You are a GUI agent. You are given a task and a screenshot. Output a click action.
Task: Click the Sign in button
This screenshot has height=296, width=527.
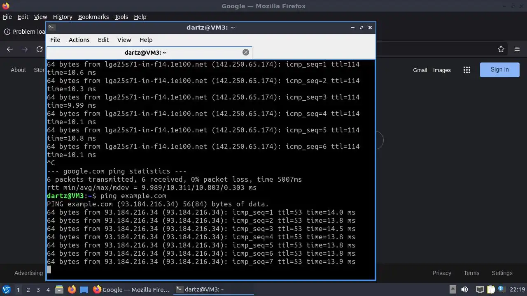[500, 69]
